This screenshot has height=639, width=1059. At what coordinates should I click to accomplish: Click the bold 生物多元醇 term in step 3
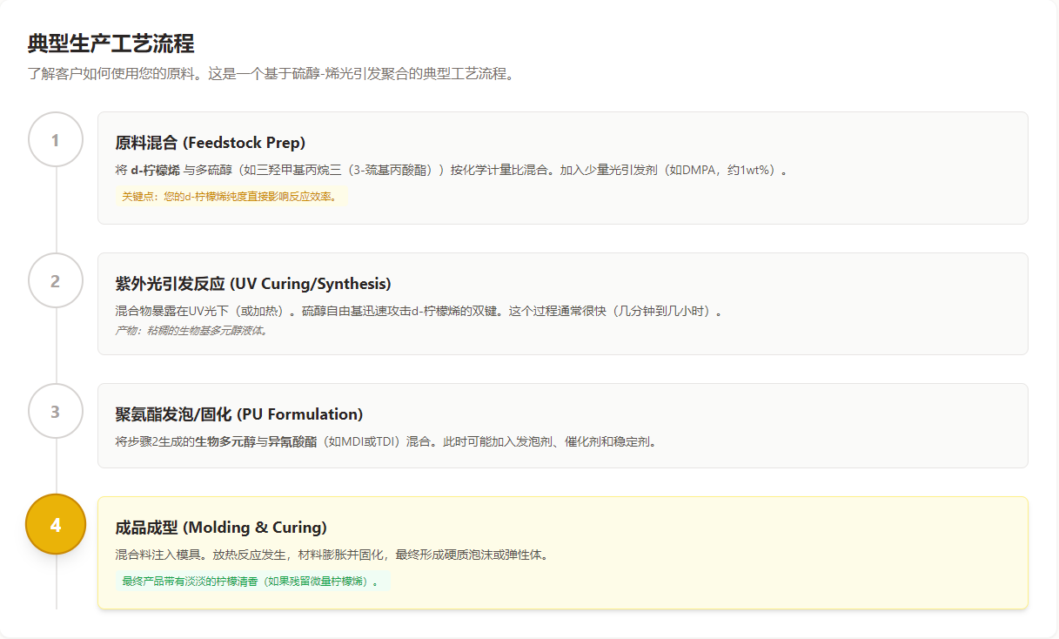(x=225, y=441)
